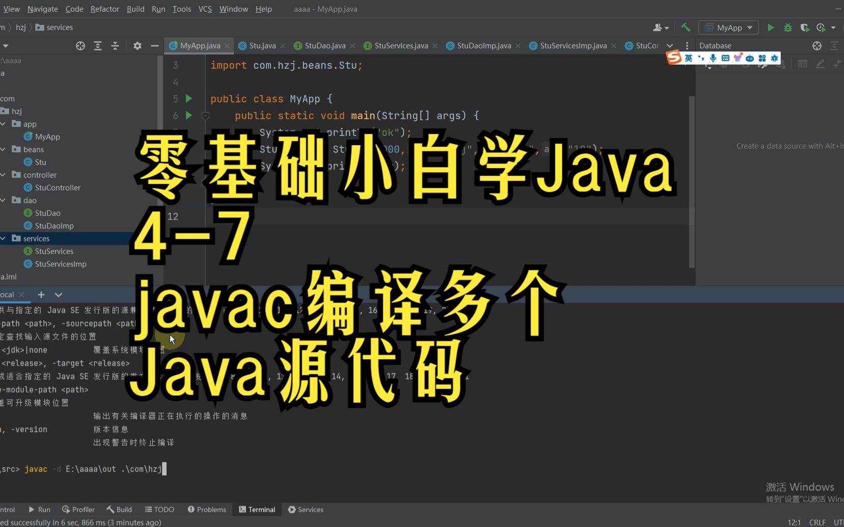Open the hidden editor tabs chevron
The image size is (844, 527).
tap(670, 46)
